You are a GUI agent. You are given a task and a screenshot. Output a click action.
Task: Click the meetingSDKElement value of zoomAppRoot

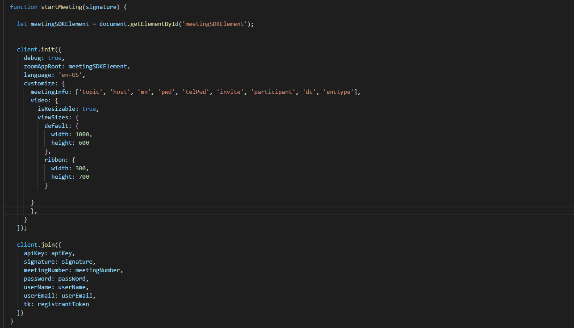coord(98,67)
